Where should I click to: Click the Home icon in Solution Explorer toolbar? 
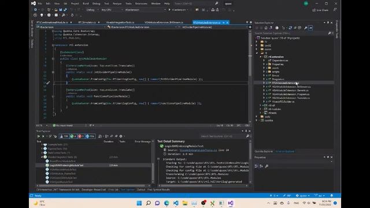pos(266,28)
